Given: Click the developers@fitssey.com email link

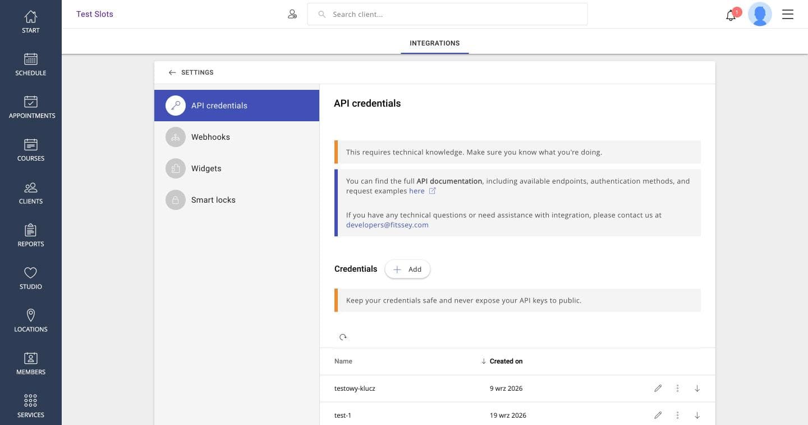Looking at the screenshot, I should pyautogui.click(x=387, y=225).
